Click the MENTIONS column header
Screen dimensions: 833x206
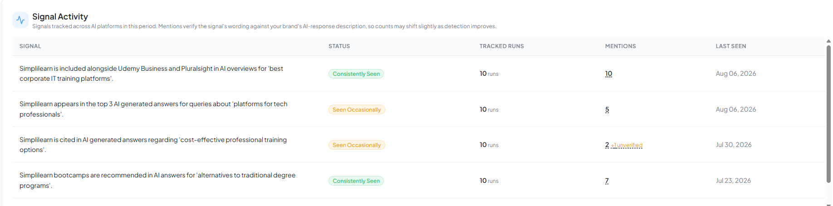pos(620,46)
